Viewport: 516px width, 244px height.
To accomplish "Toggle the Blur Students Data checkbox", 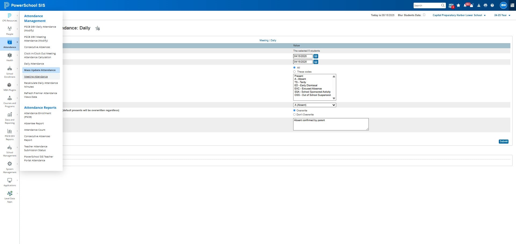I will coord(424,15).
